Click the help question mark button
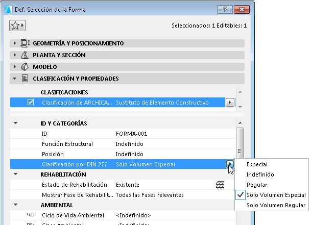 click(225, 9)
